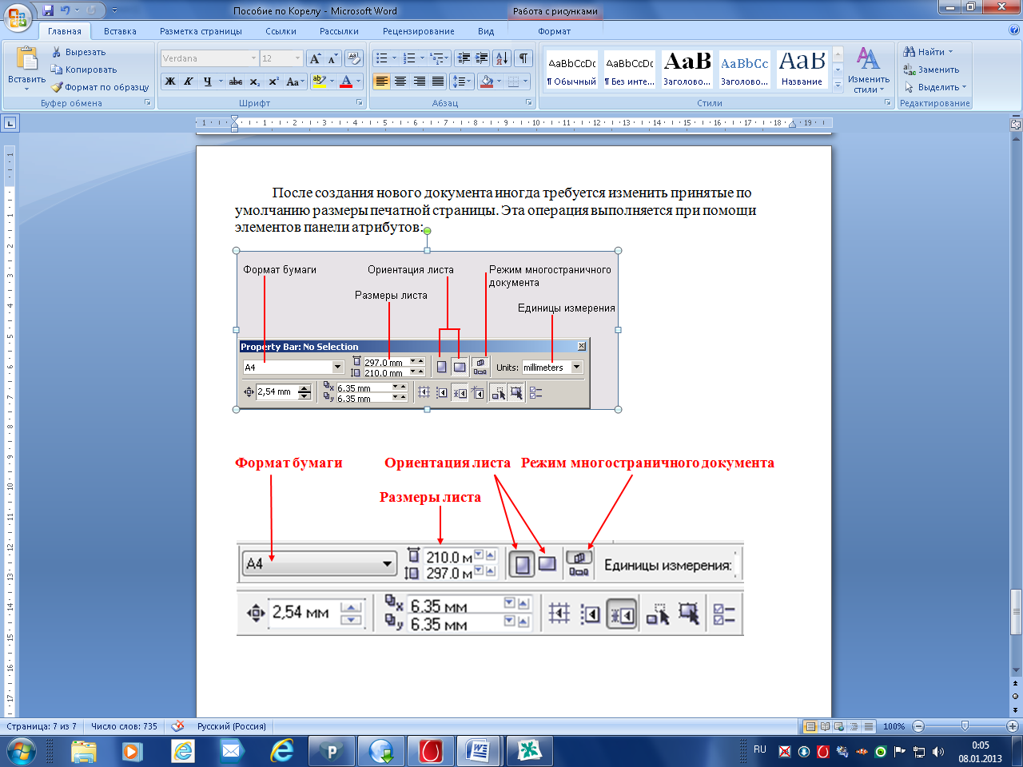Apply the yellow highlight color
This screenshot has height=767, width=1023.
pos(318,81)
